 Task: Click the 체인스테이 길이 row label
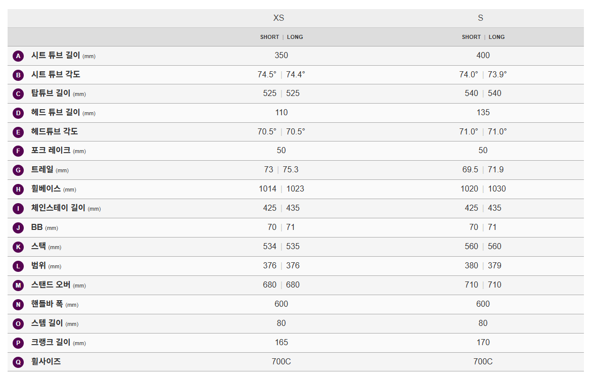pos(58,208)
